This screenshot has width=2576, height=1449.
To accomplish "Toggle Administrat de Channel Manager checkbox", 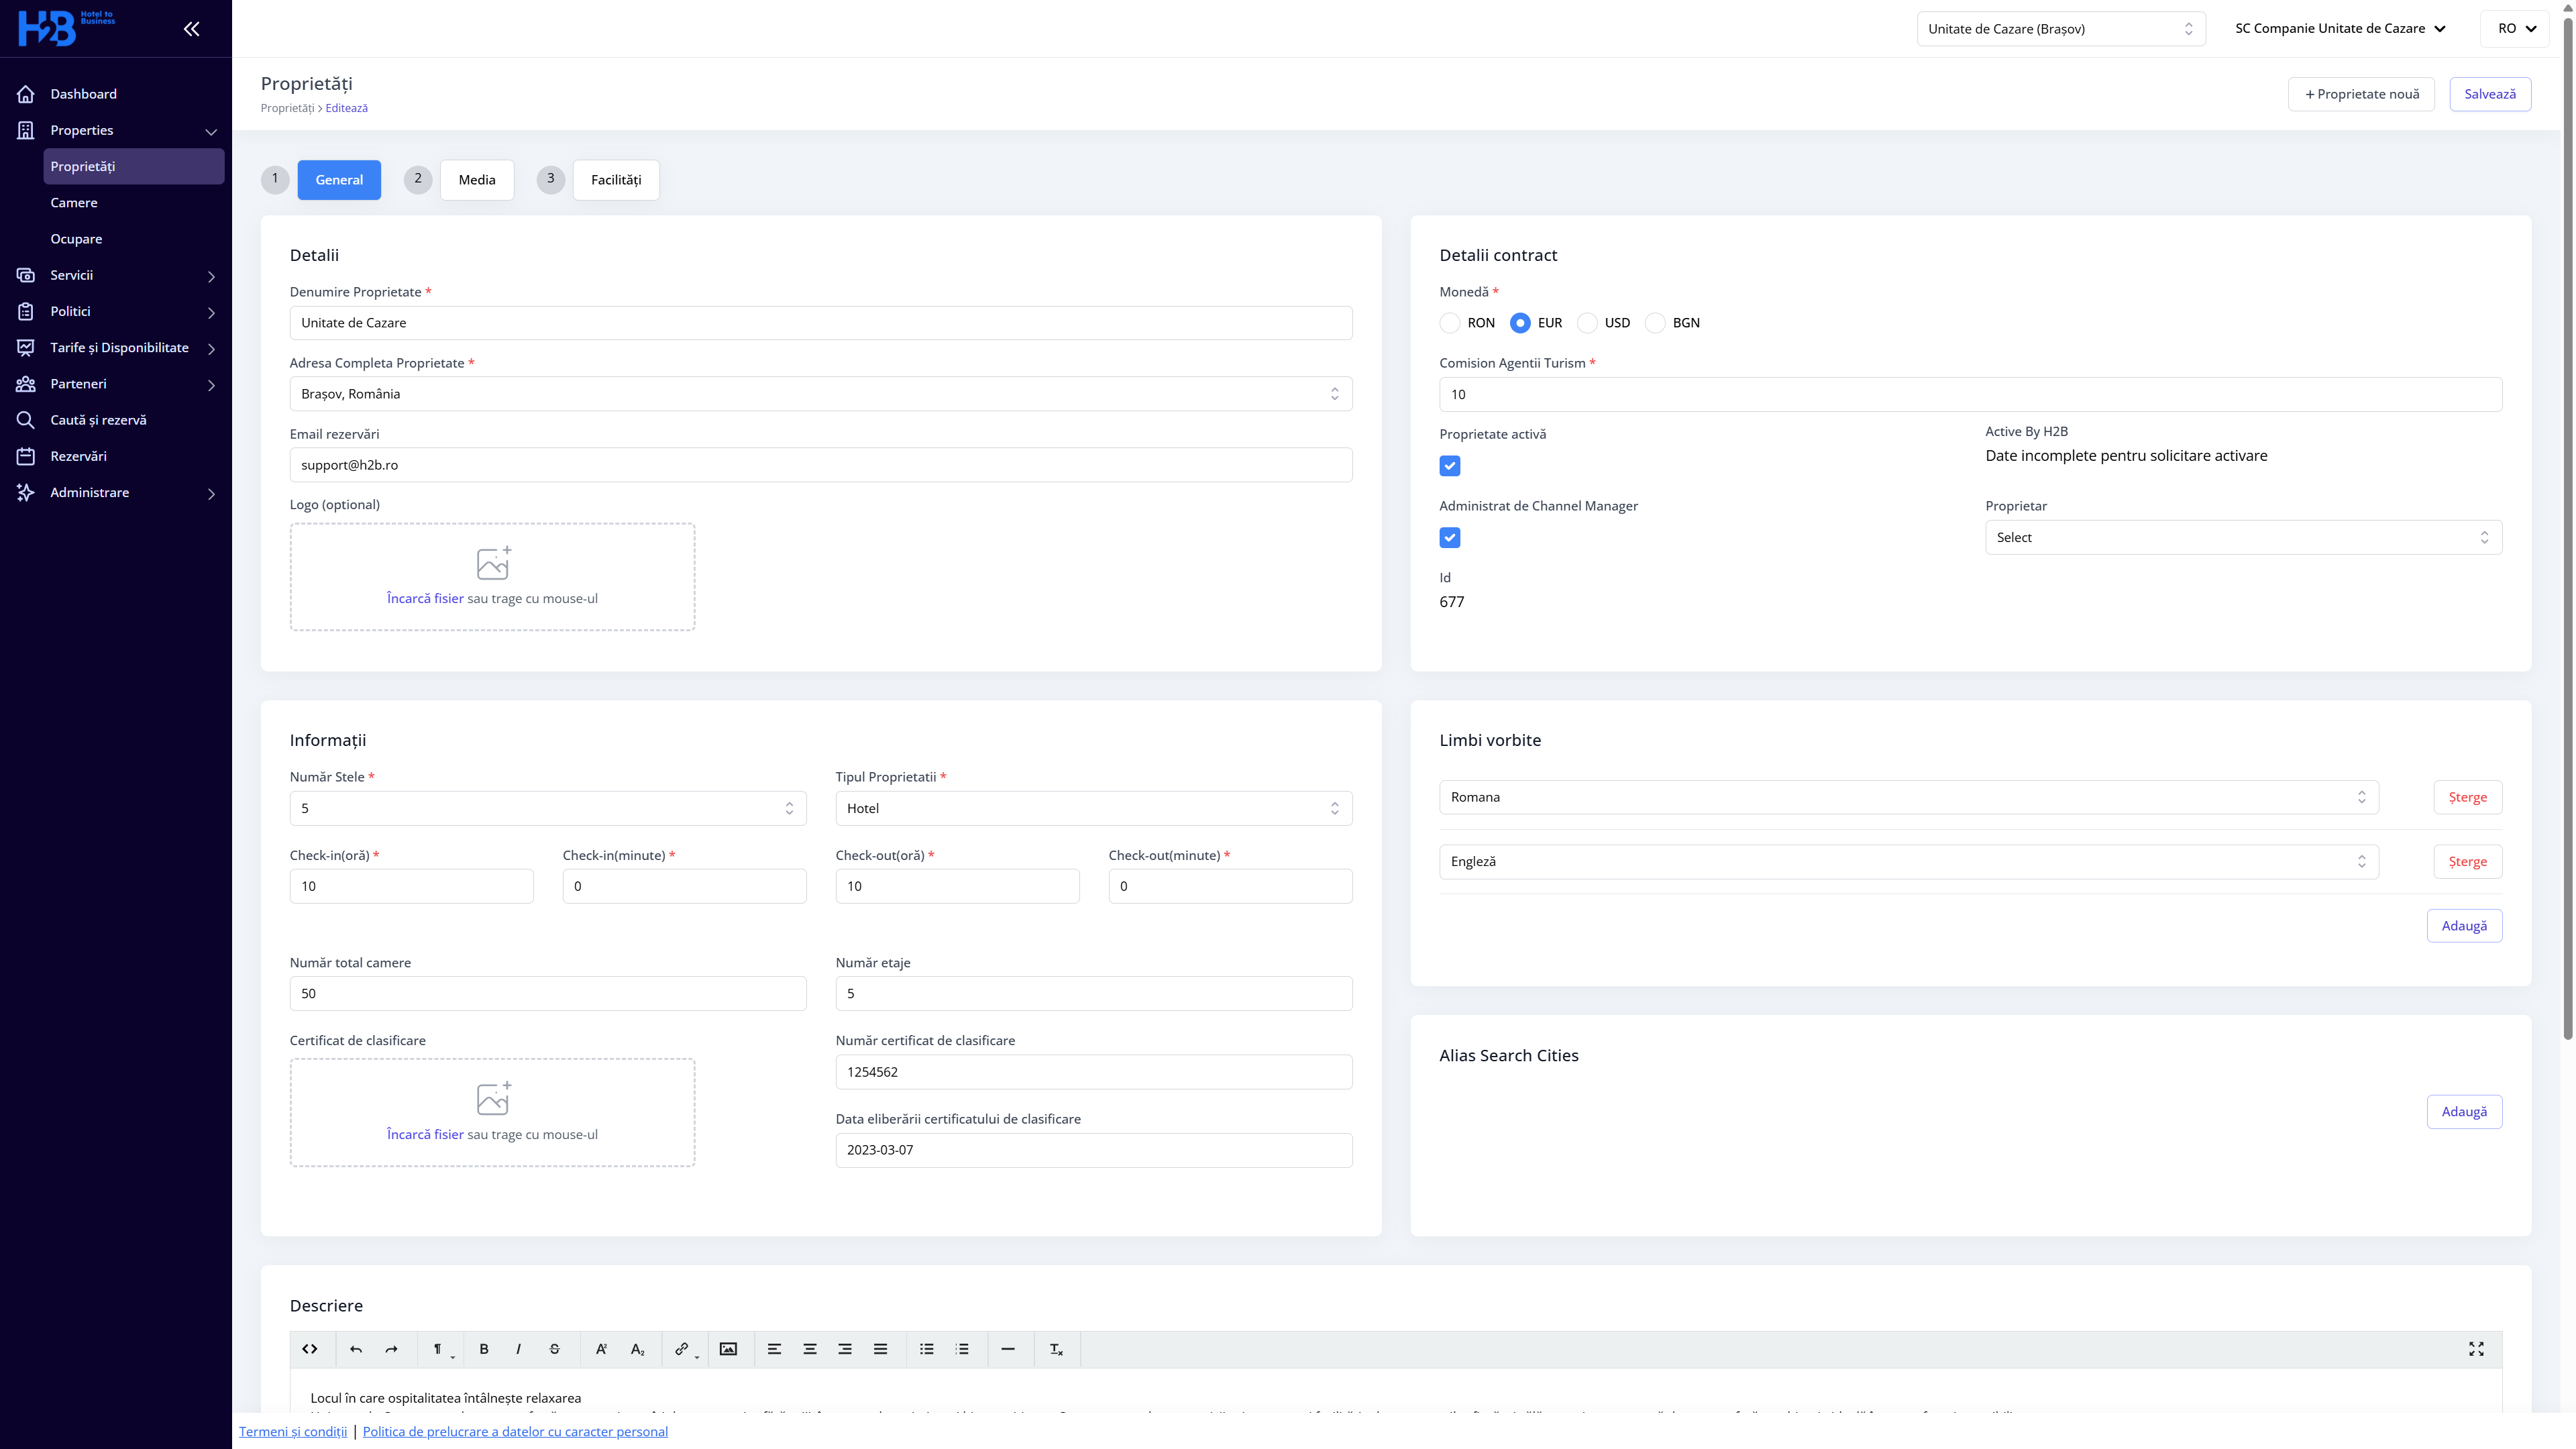I will click(x=1450, y=538).
